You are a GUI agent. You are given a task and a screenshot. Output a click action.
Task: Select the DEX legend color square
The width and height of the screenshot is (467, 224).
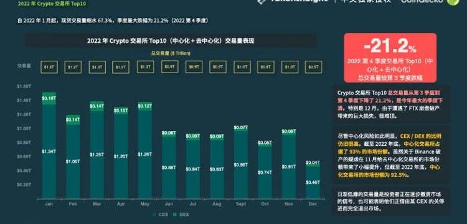pyautogui.click(x=175, y=215)
